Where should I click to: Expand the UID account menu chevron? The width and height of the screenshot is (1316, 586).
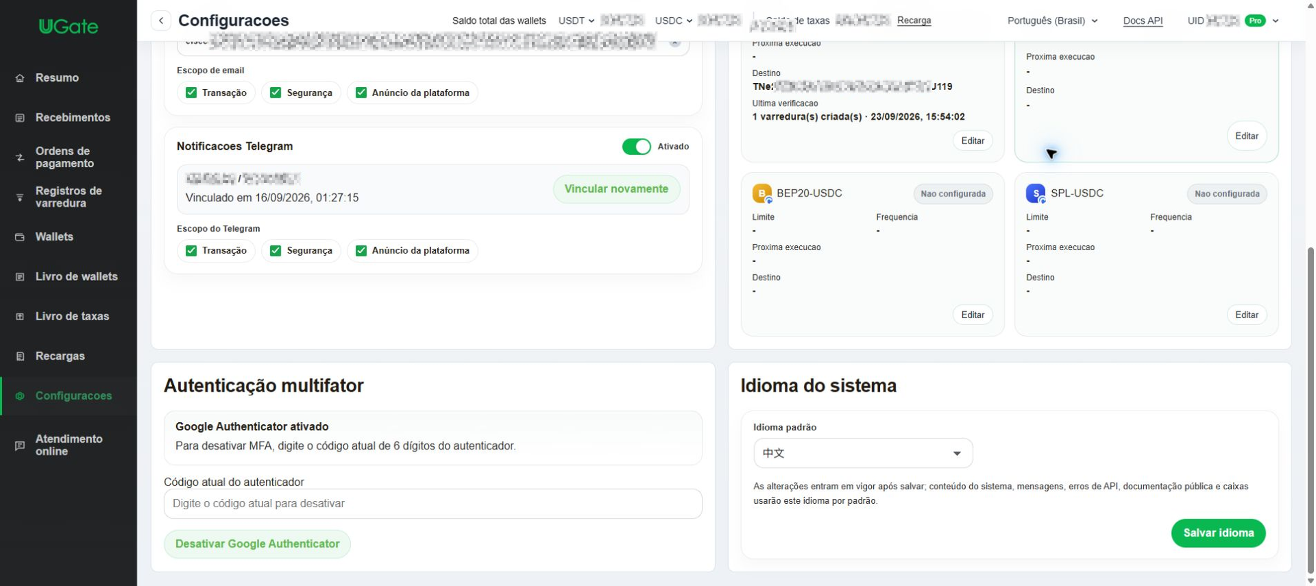pos(1276,21)
